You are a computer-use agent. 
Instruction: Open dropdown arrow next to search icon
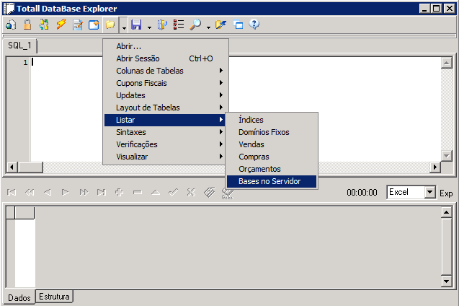pos(208,27)
